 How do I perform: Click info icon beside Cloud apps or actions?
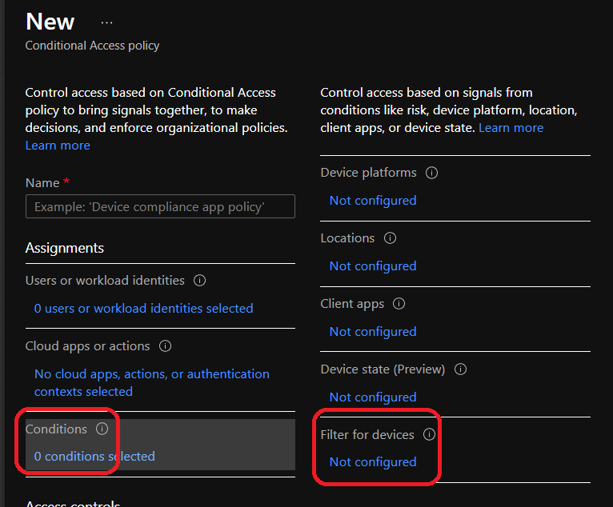point(166,346)
